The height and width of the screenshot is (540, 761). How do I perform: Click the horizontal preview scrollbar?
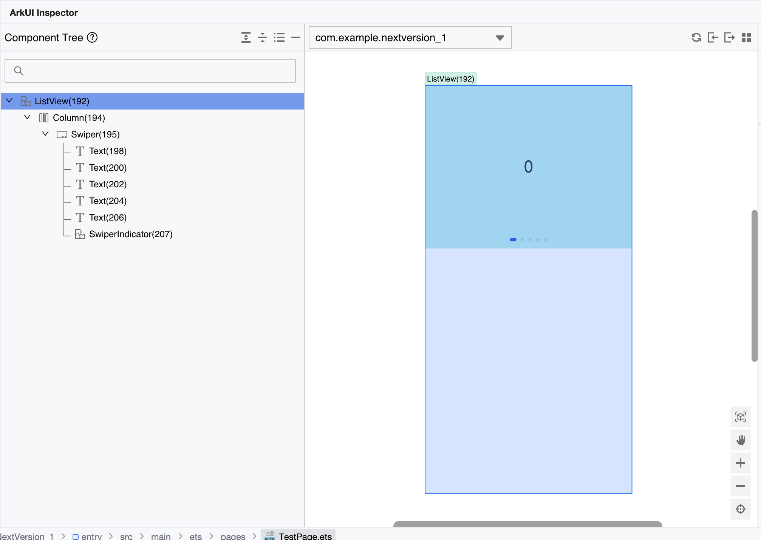pyautogui.click(x=527, y=524)
